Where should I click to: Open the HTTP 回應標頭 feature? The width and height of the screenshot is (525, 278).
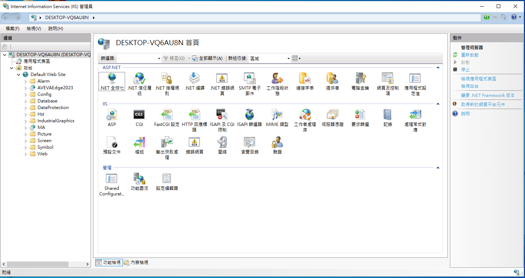click(195, 120)
